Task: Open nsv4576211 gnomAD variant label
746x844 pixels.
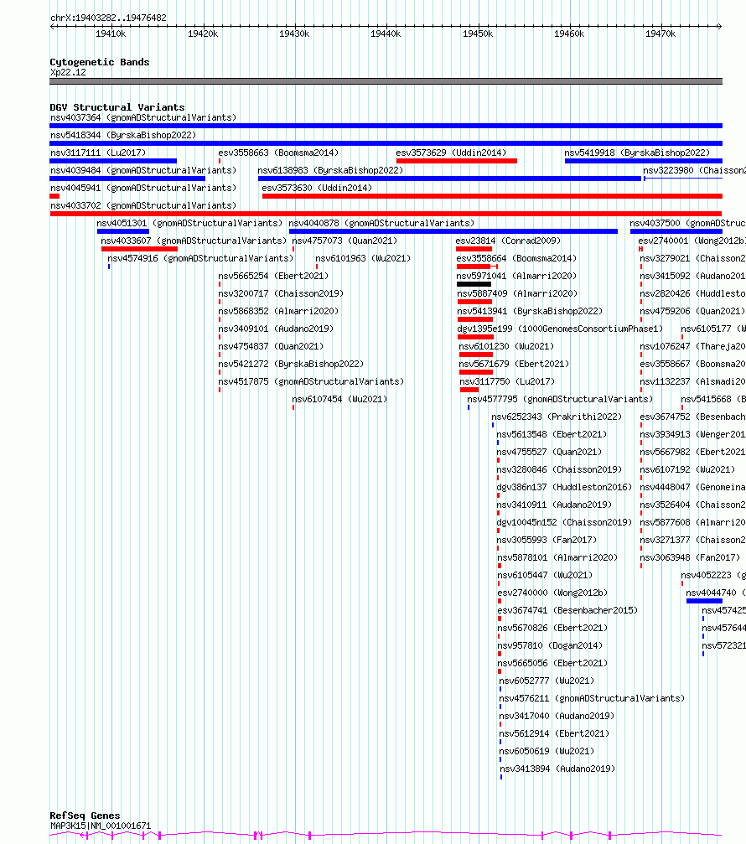Action: tap(592, 697)
